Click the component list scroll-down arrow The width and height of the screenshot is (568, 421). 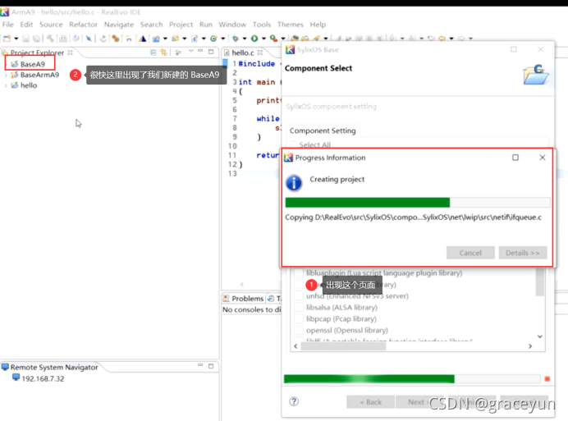[x=540, y=336]
